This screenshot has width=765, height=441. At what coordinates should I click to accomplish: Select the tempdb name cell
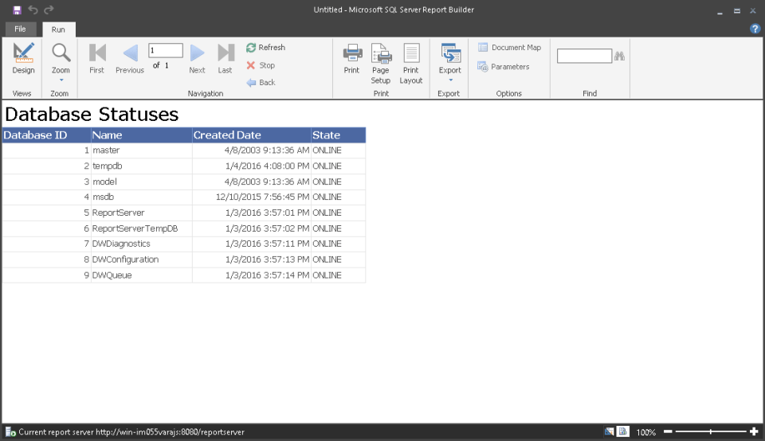tap(142, 166)
